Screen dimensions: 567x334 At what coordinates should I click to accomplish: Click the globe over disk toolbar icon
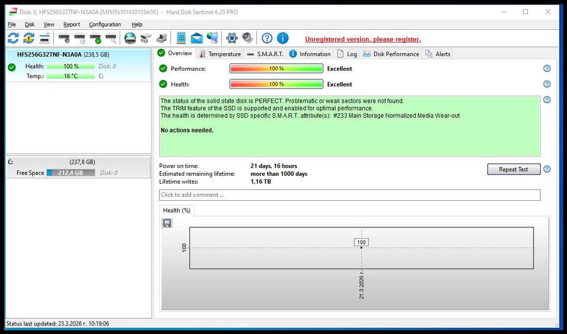130,38
